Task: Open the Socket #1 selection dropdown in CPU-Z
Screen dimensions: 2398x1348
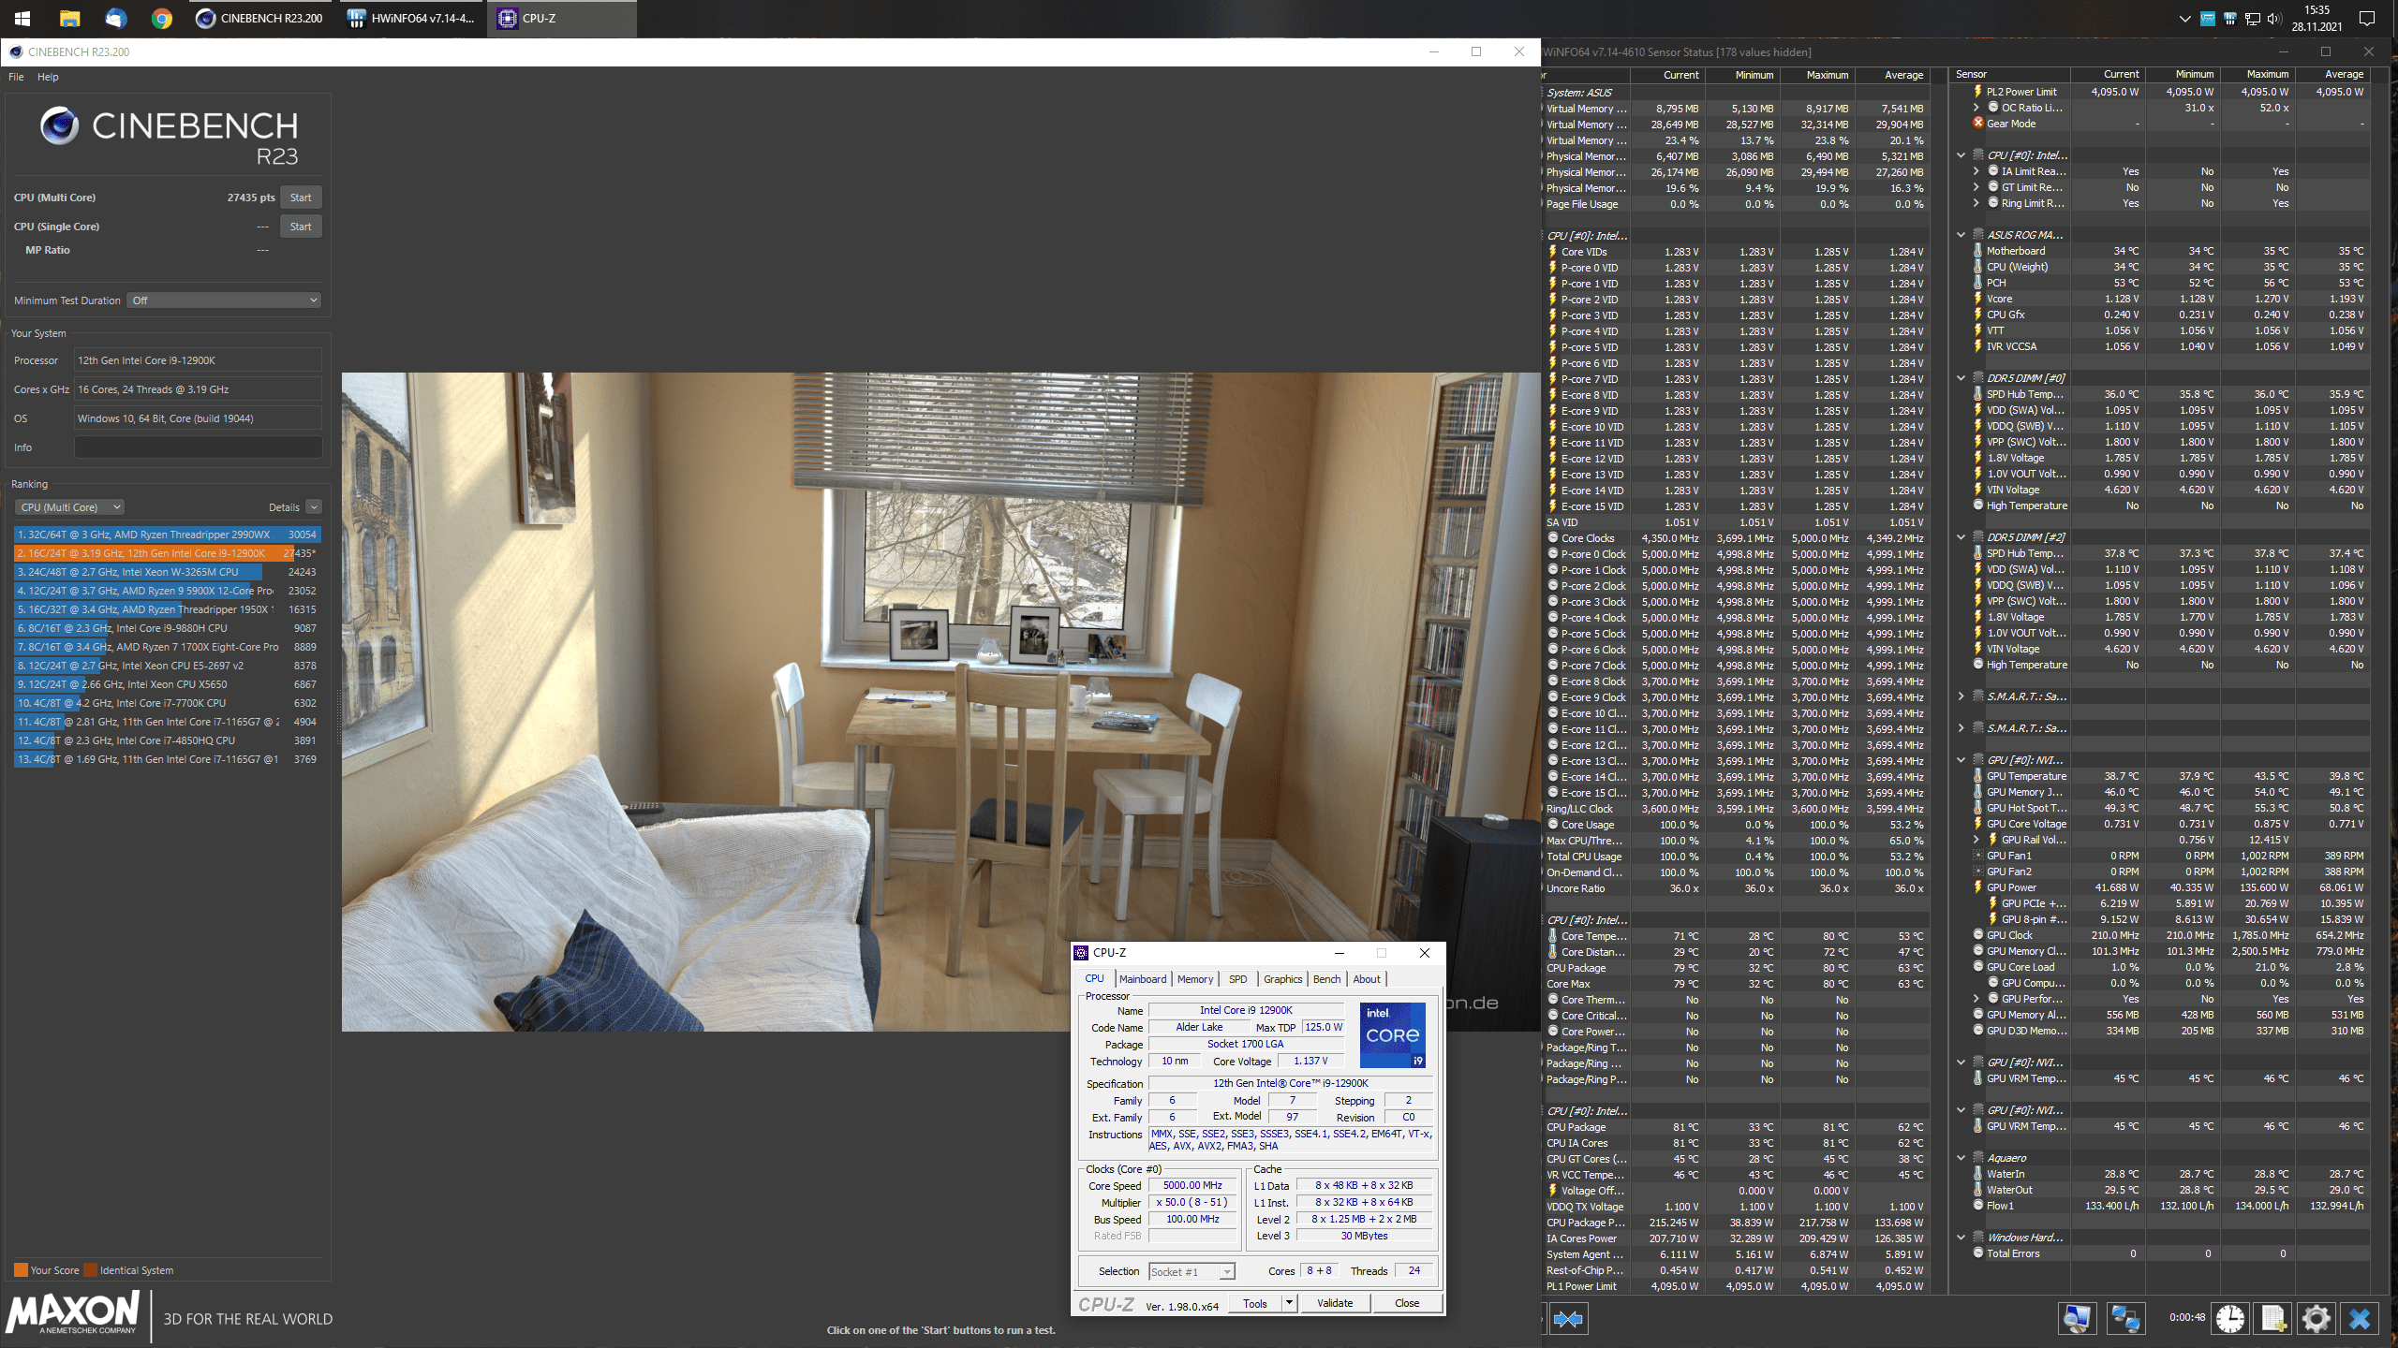Action: pyautogui.click(x=1192, y=1271)
